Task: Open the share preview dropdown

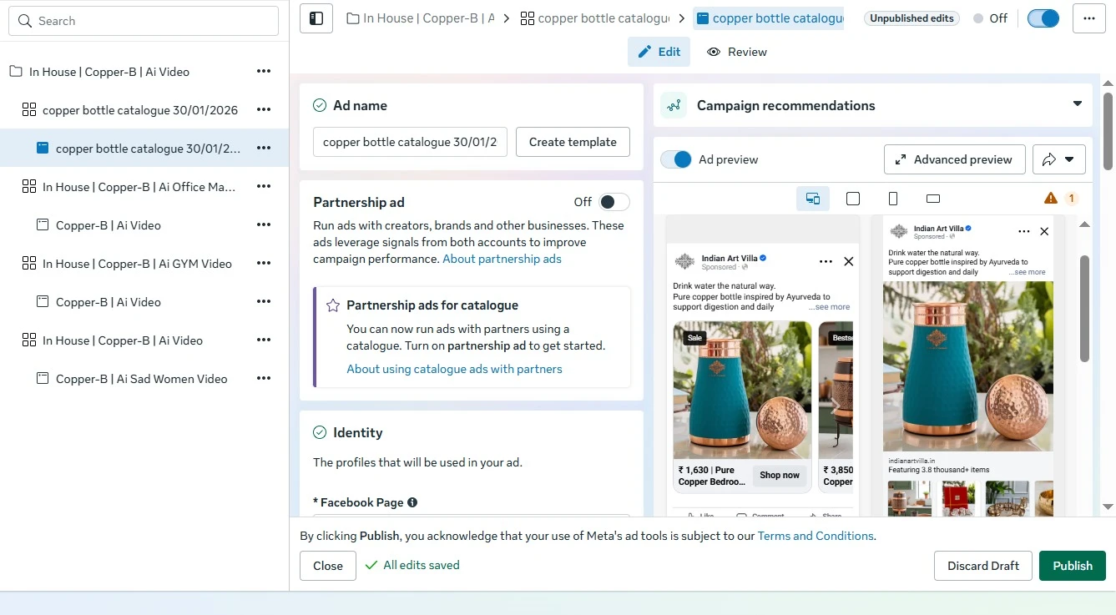Action: (1059, 159)
